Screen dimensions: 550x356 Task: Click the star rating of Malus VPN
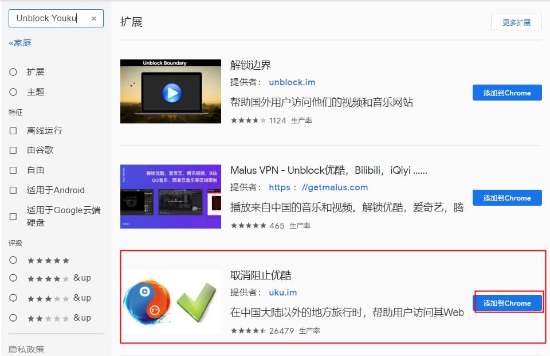[x=248, y=226]
